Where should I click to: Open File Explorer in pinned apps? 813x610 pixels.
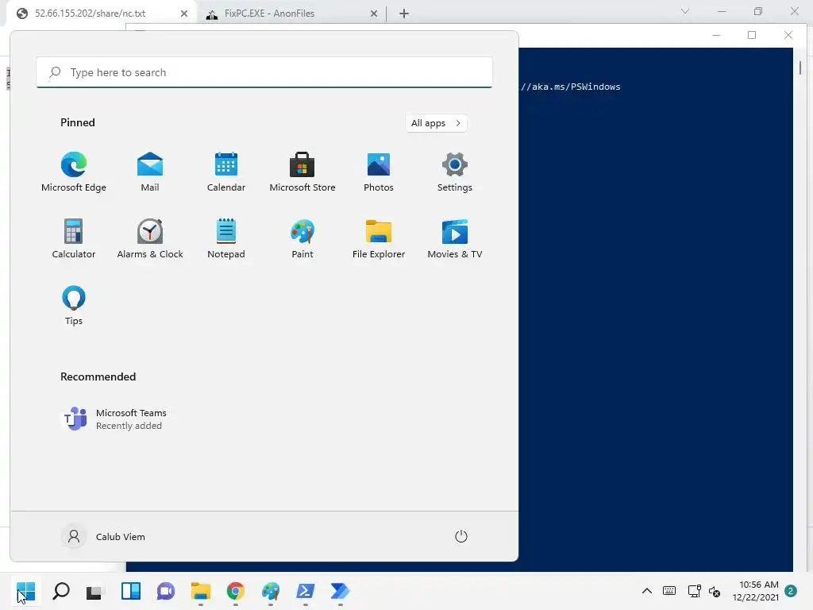(x=379, y=238)
